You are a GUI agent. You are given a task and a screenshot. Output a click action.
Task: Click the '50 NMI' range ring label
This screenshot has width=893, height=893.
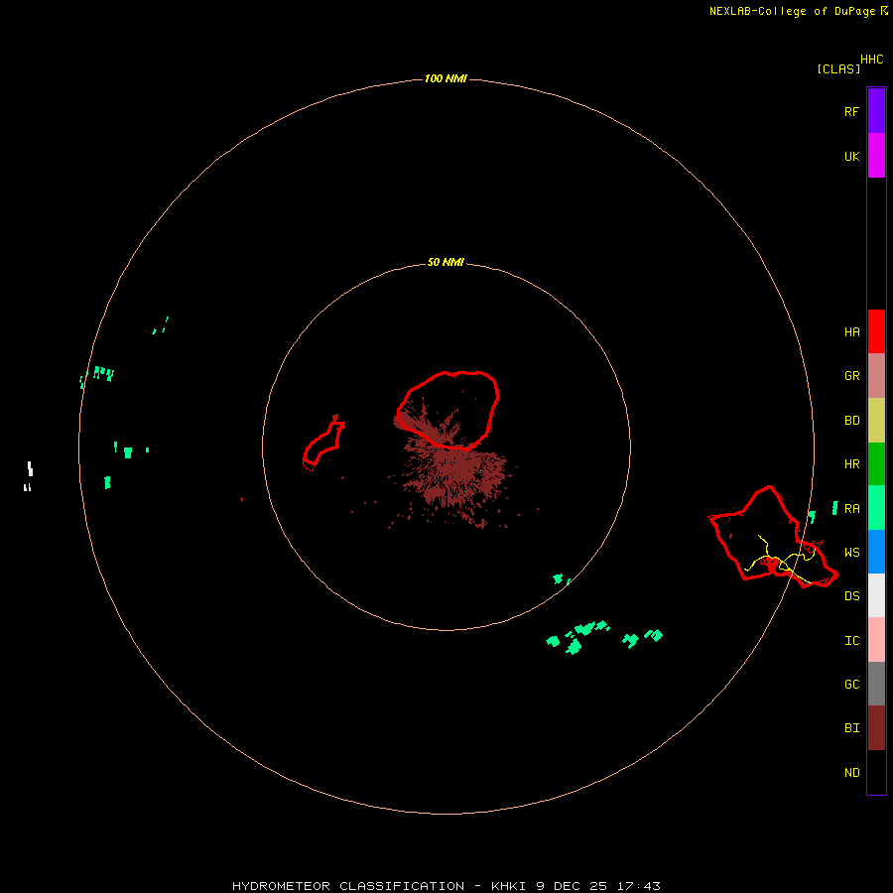click(x=446, y=262)
